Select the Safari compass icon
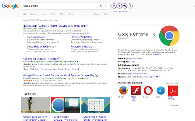The width and height of the screenshot is (195, 121). click(x=161, y=90)
